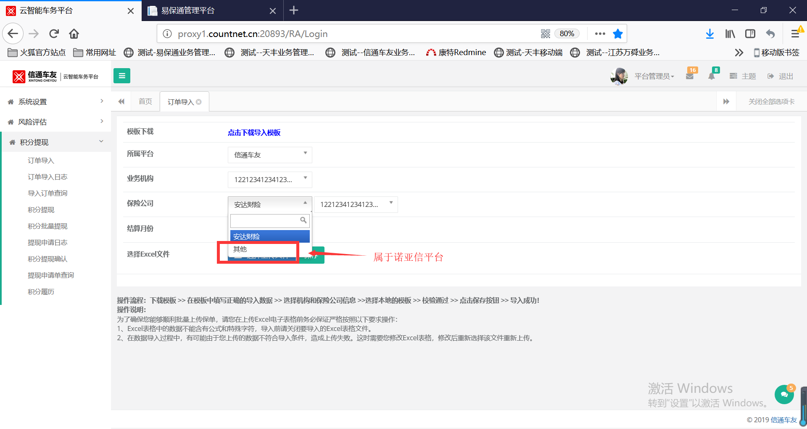Click the 点击下载导入模板 link
The height and width of the screenshot is (429, 807).
coord(254,132)
